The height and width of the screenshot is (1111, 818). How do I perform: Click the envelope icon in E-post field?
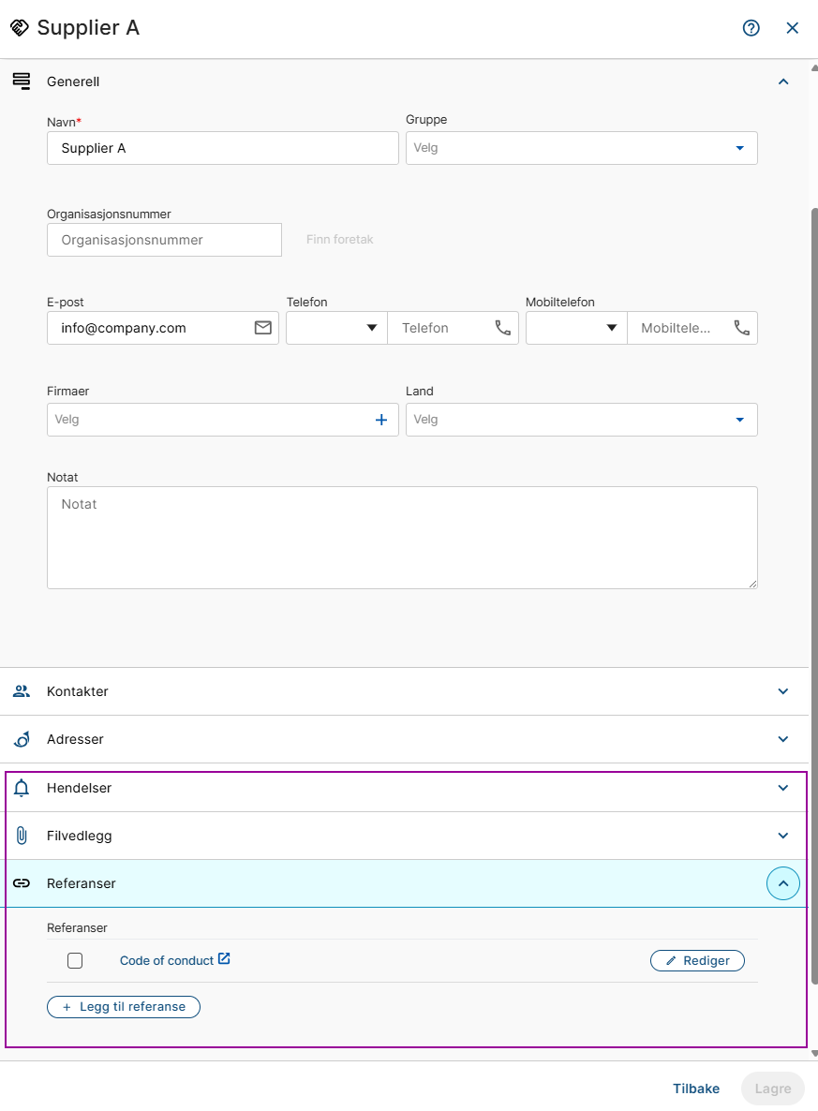[x=263, y=327]
